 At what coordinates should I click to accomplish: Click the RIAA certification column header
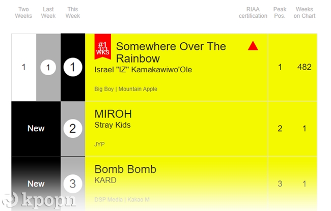tap(253, 12)
